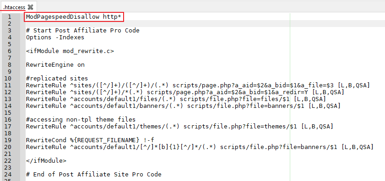385x181 pixels.
Task: Click the closing /ifModule tag
Action: click(46, 161)
